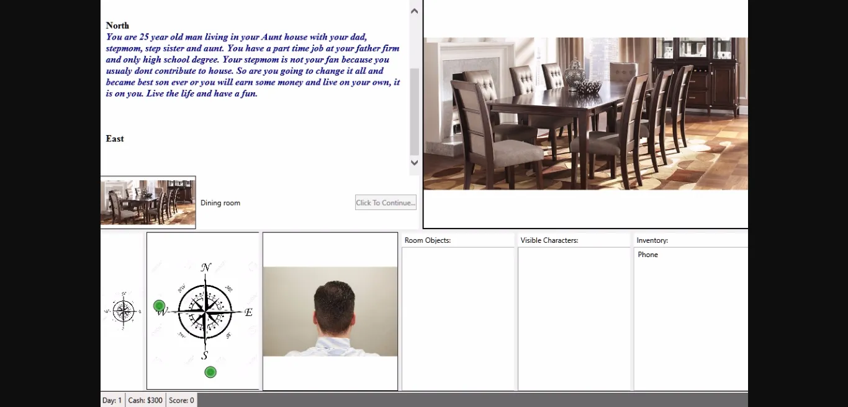Click the Day: 1 status indicator
This screenshot has height=407, width=848.
coord(112,400)
